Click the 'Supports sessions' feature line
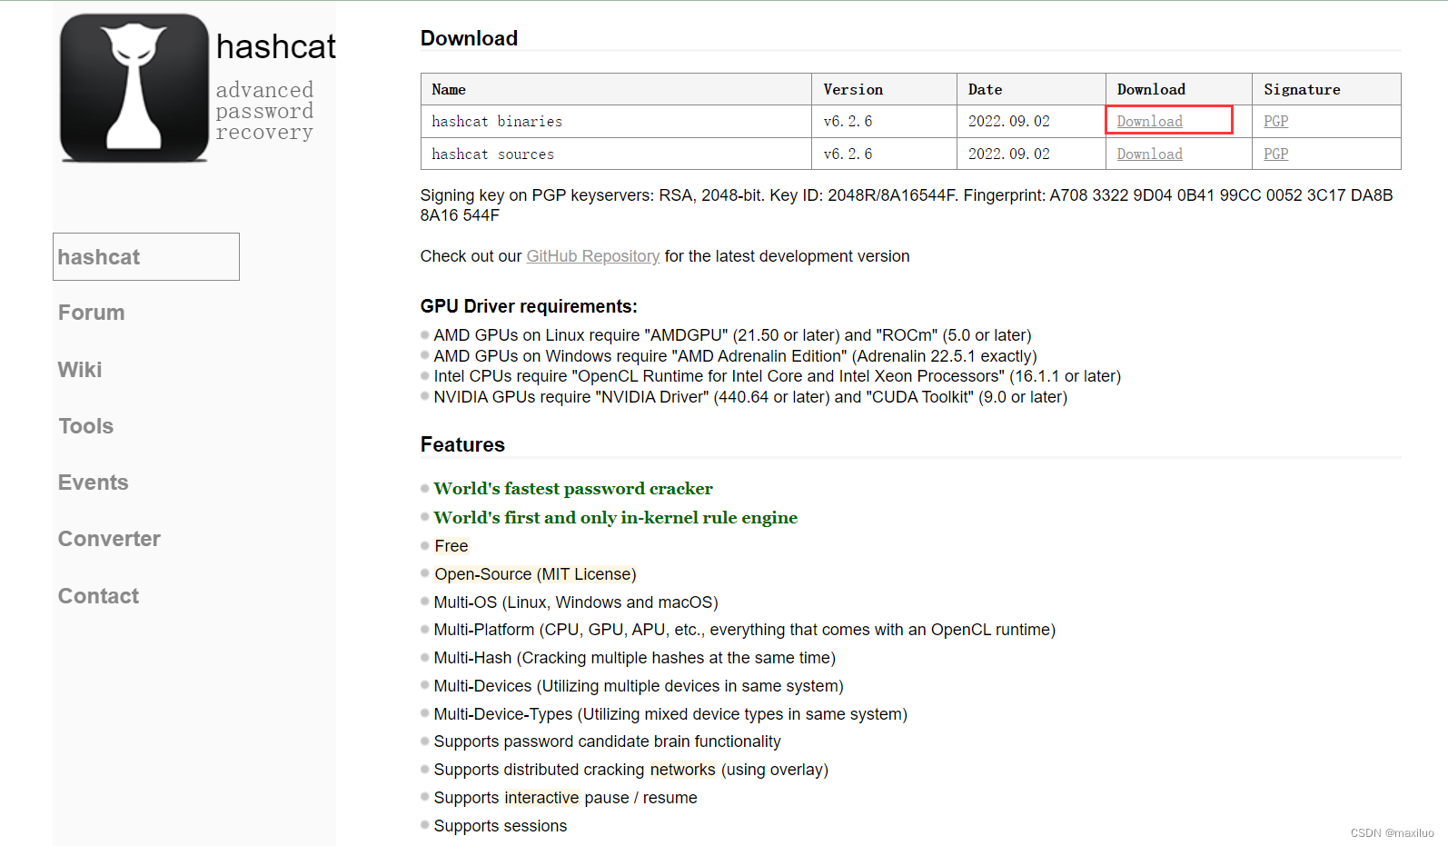This screenshot has height=846, width=1448. [501, 826]
